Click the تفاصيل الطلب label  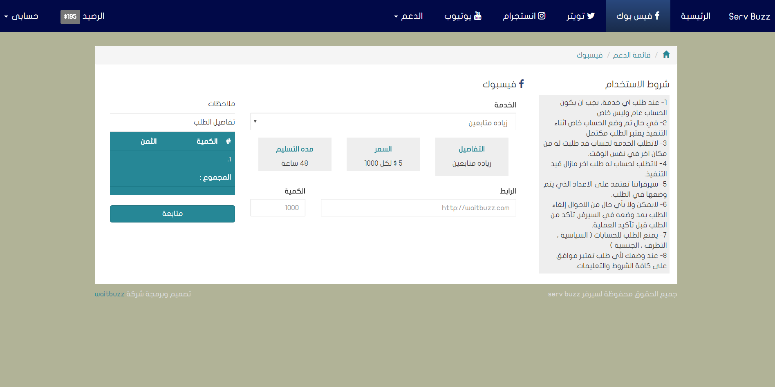[x=214, y=122]
